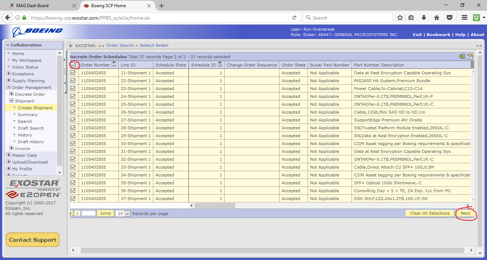Image resolution: width=487 pixels, height=260 pixels.
Task: Open Inbox Status in sidebar
Action: 25,67
